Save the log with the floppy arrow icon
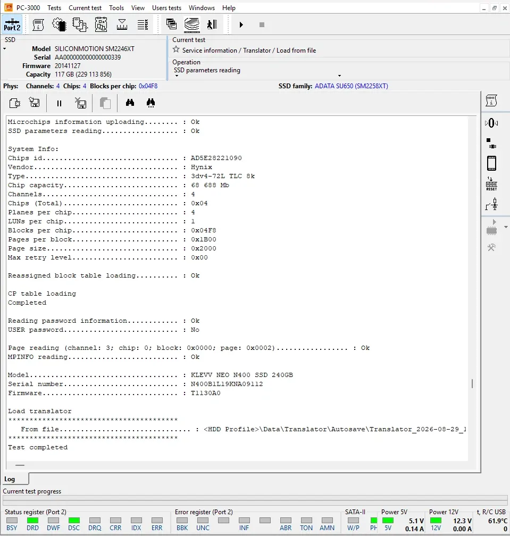The width and height of the screenshot is (510, 536). coord(34,103)
